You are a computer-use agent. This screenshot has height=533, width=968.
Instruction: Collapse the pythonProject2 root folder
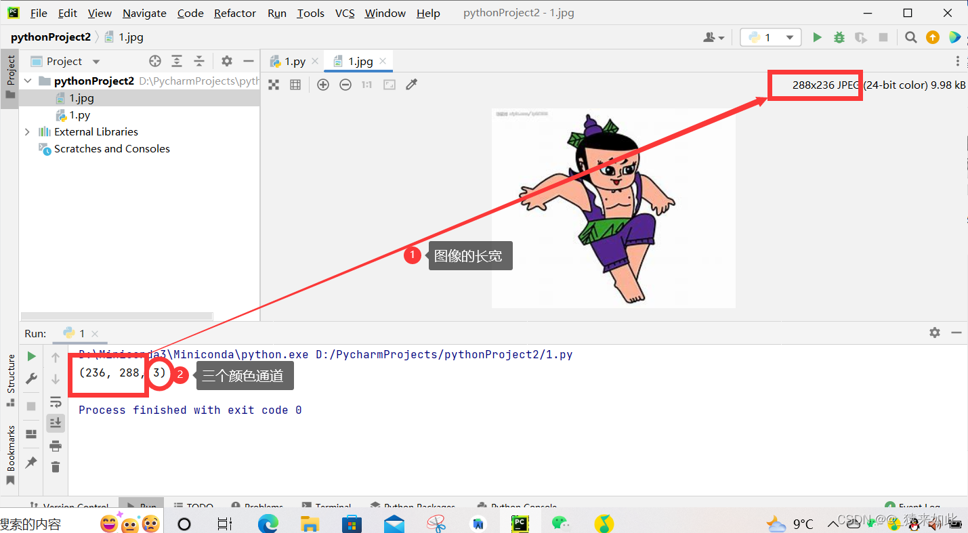tap(28, 81)
